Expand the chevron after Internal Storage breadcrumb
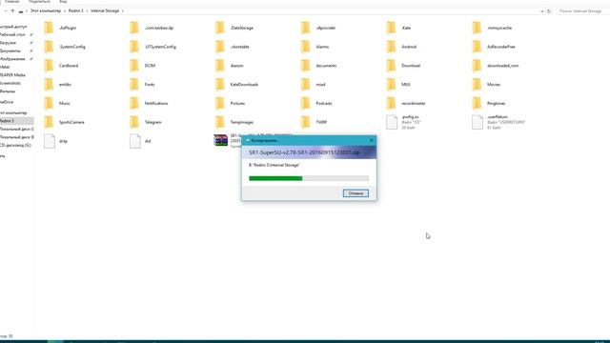 click(x=123, y=10)
